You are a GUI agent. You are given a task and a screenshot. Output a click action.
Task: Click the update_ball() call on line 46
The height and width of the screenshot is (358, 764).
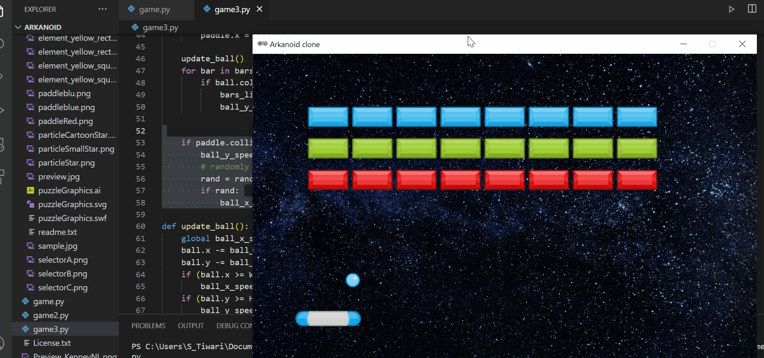212,59
